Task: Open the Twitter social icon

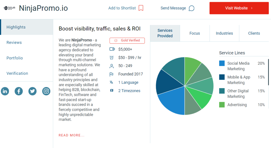Action: coord(33,91)
